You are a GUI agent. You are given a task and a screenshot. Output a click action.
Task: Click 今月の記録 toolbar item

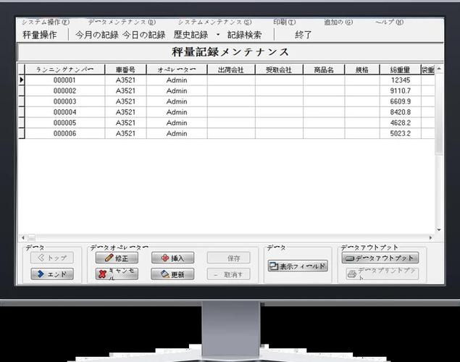click(97, 35)
